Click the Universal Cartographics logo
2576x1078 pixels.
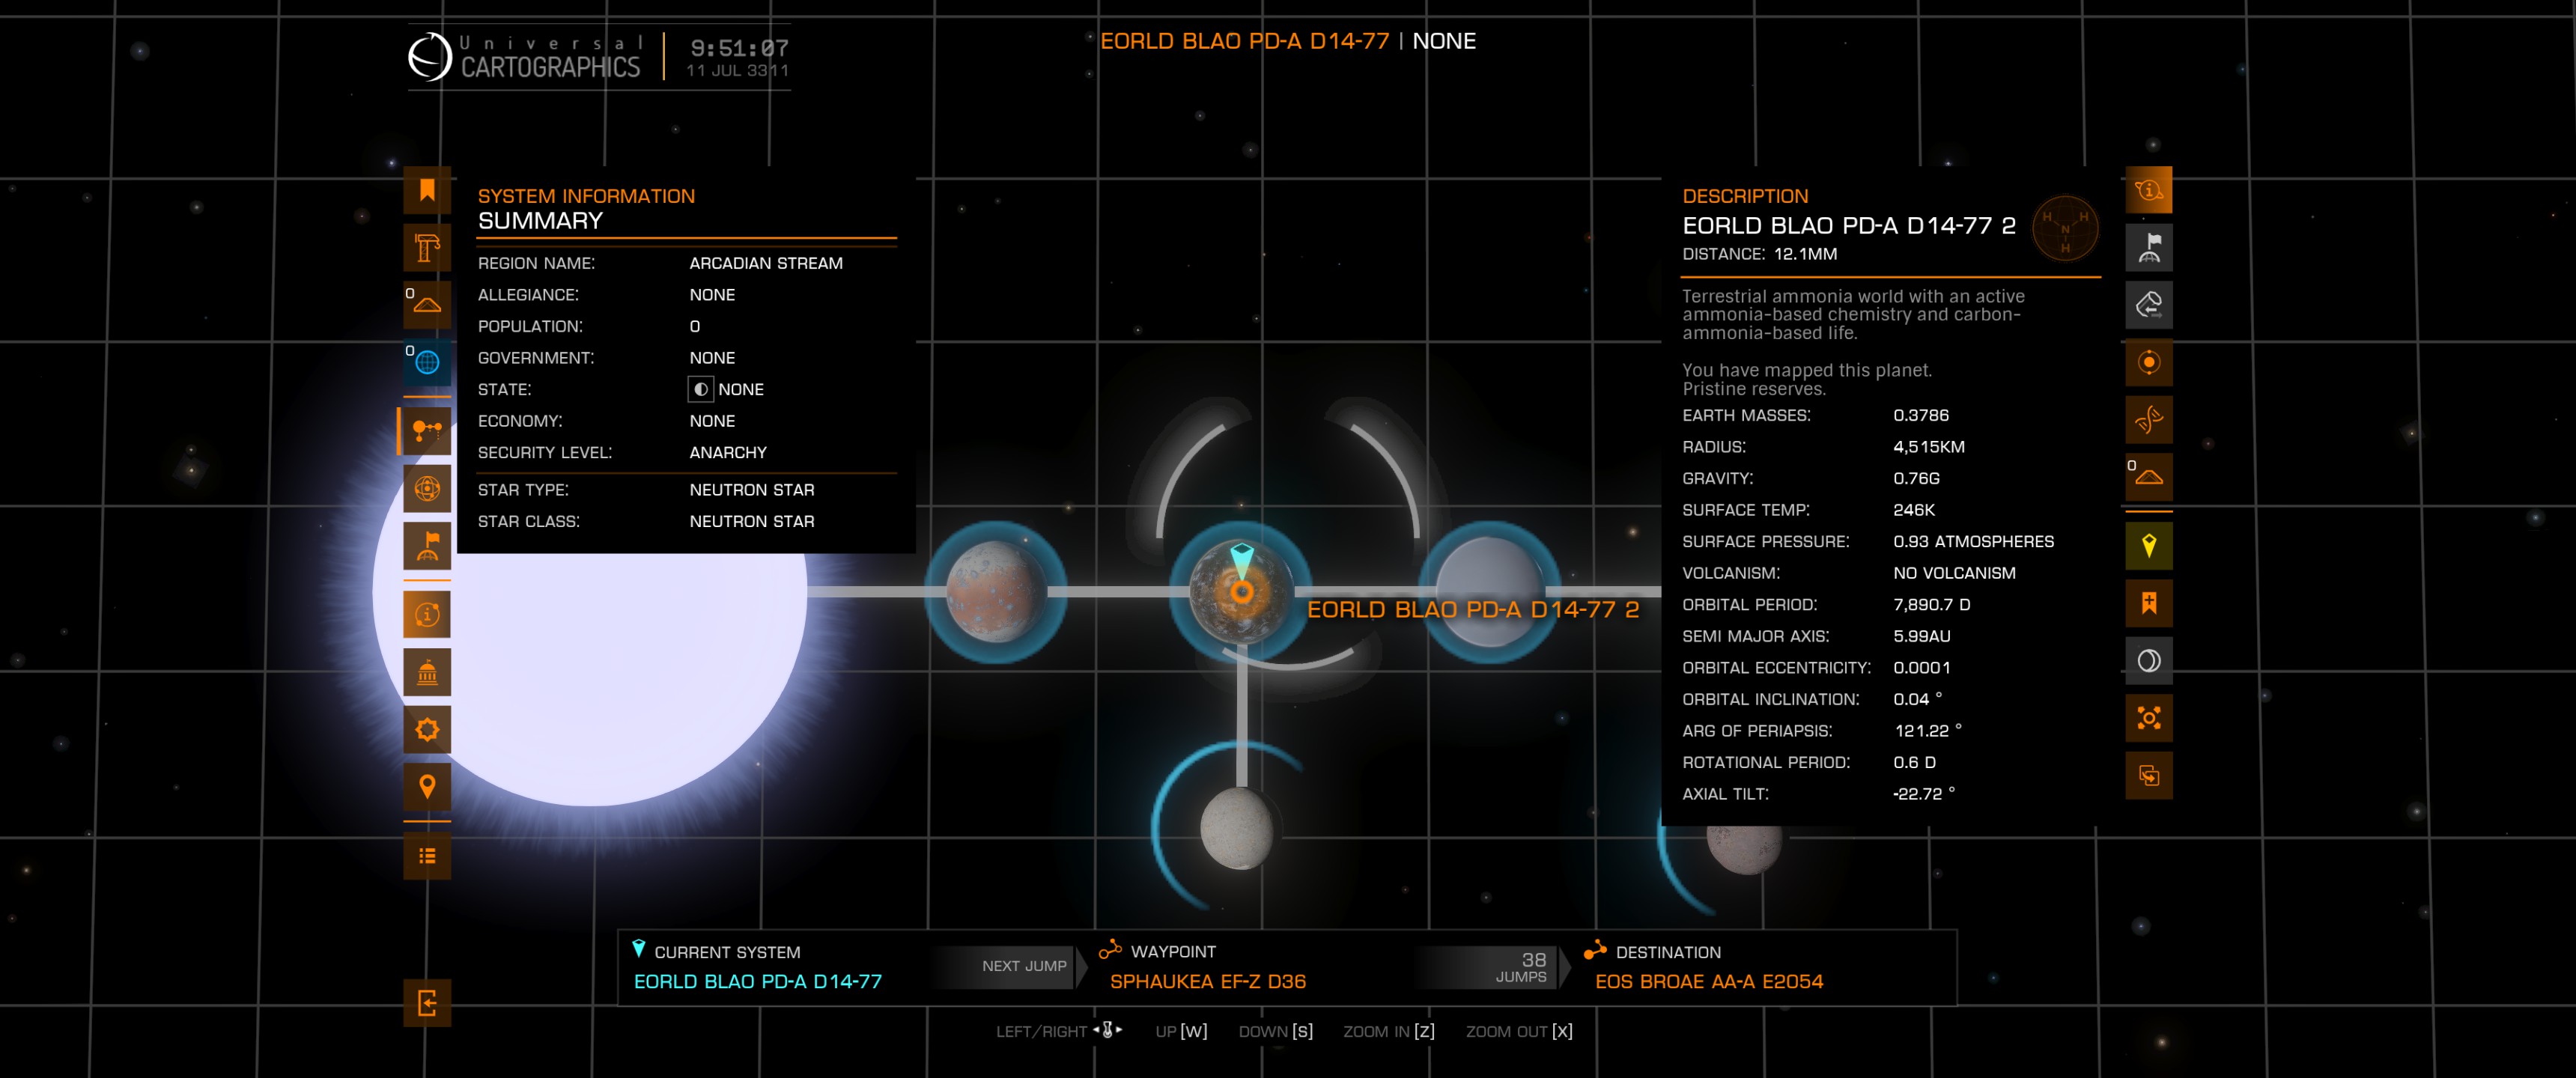click(x=525, y=56)
